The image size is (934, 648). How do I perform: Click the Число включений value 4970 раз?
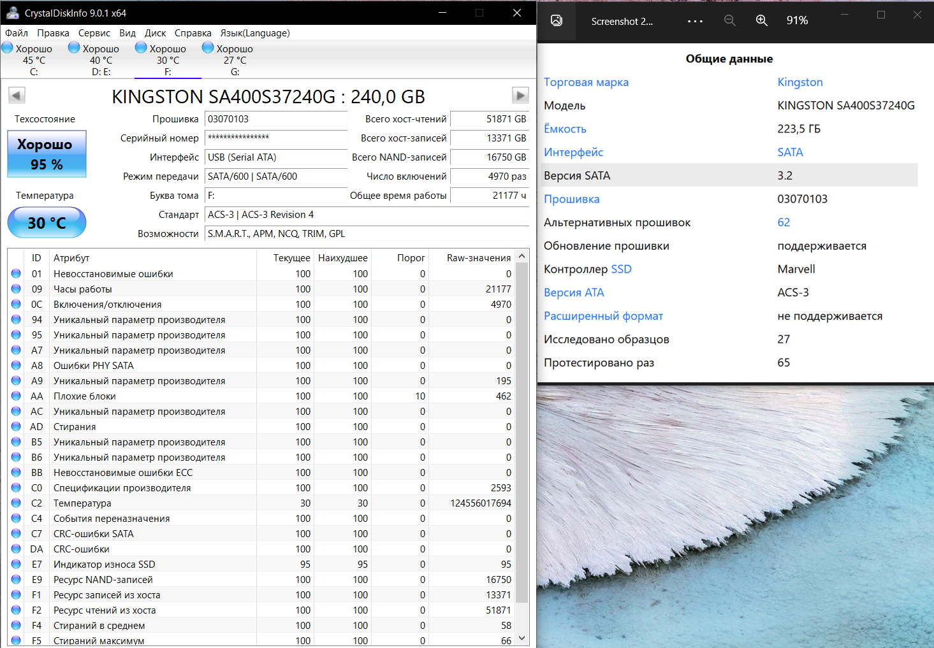(490, 176)
